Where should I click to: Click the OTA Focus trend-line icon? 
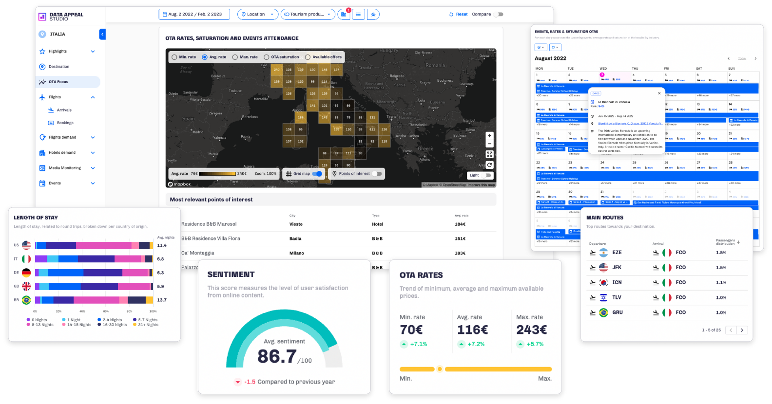pos(42,82)
